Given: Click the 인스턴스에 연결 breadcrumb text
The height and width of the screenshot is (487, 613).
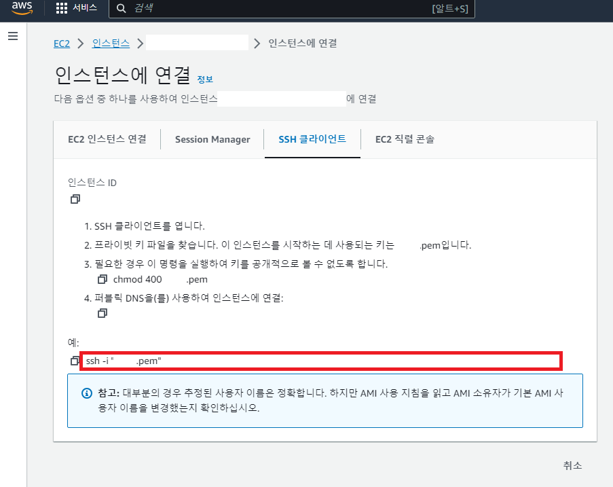Looking at the screenshot, I should pyautogui.click(x=303, y=43).
